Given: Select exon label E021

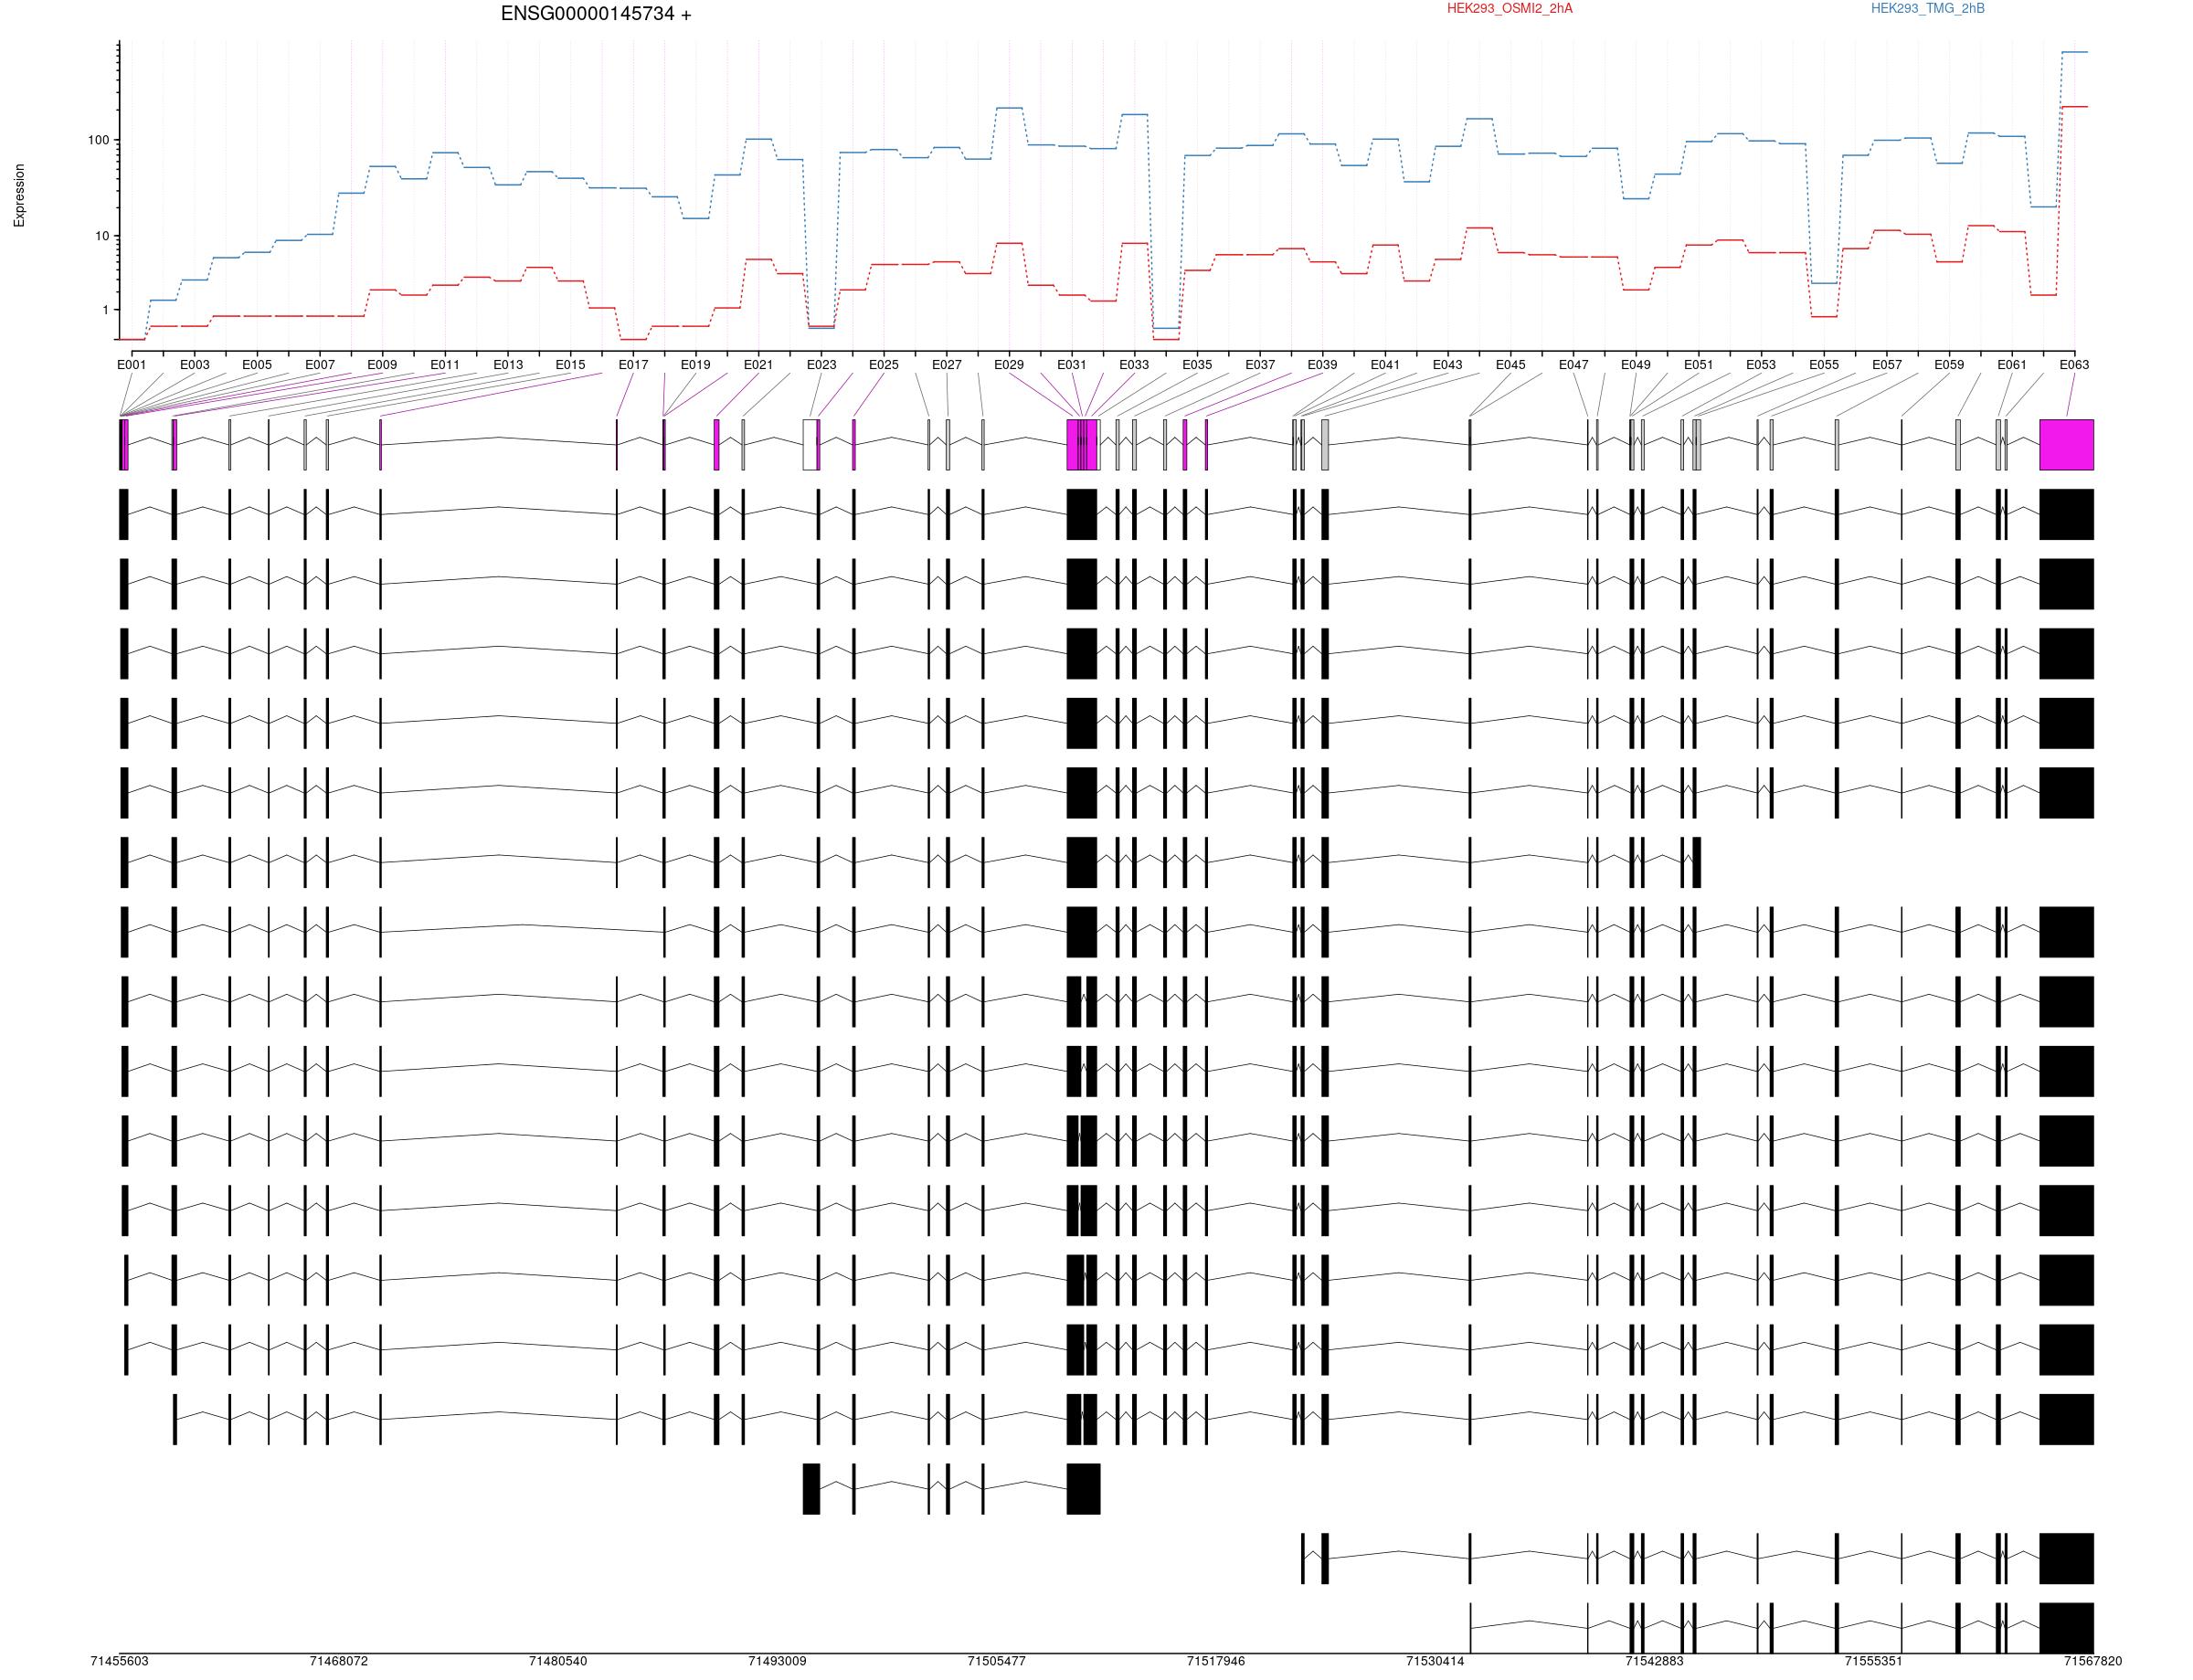Looking at the screenshot, I should (758, 365).
